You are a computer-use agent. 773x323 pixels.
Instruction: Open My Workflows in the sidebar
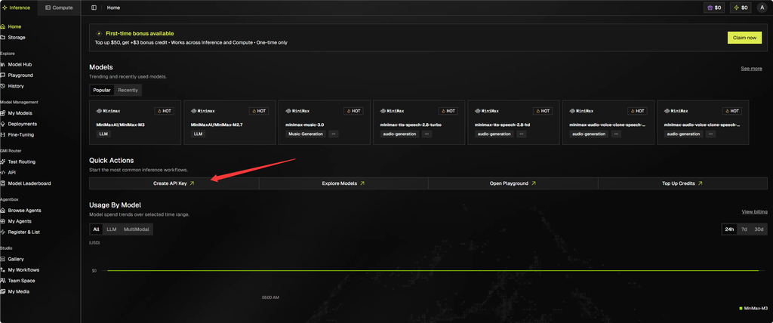pos(23,270)
